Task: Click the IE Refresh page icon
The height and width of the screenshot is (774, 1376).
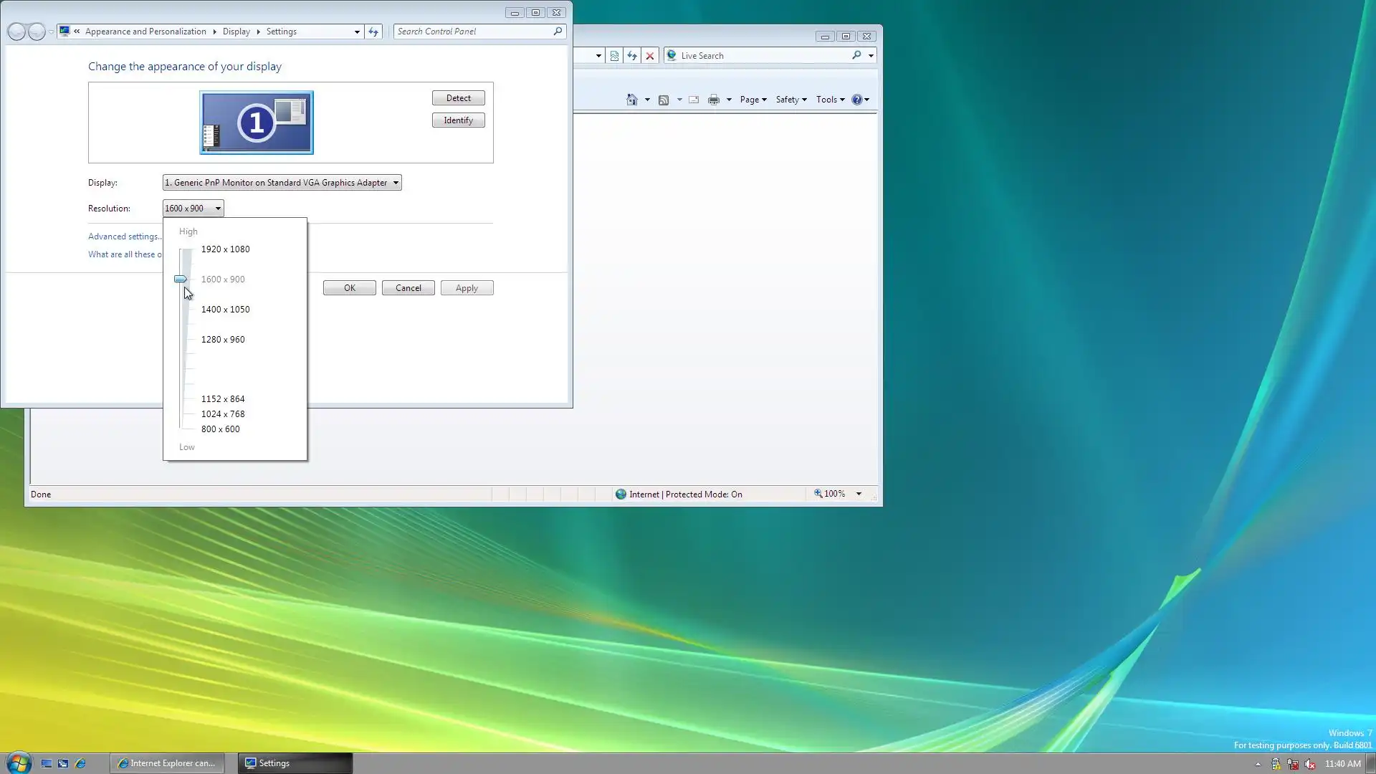Action: tap(632, 56)
